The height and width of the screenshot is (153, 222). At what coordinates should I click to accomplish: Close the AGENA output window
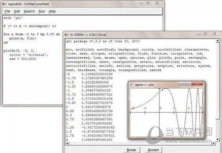tap(215, 33)
